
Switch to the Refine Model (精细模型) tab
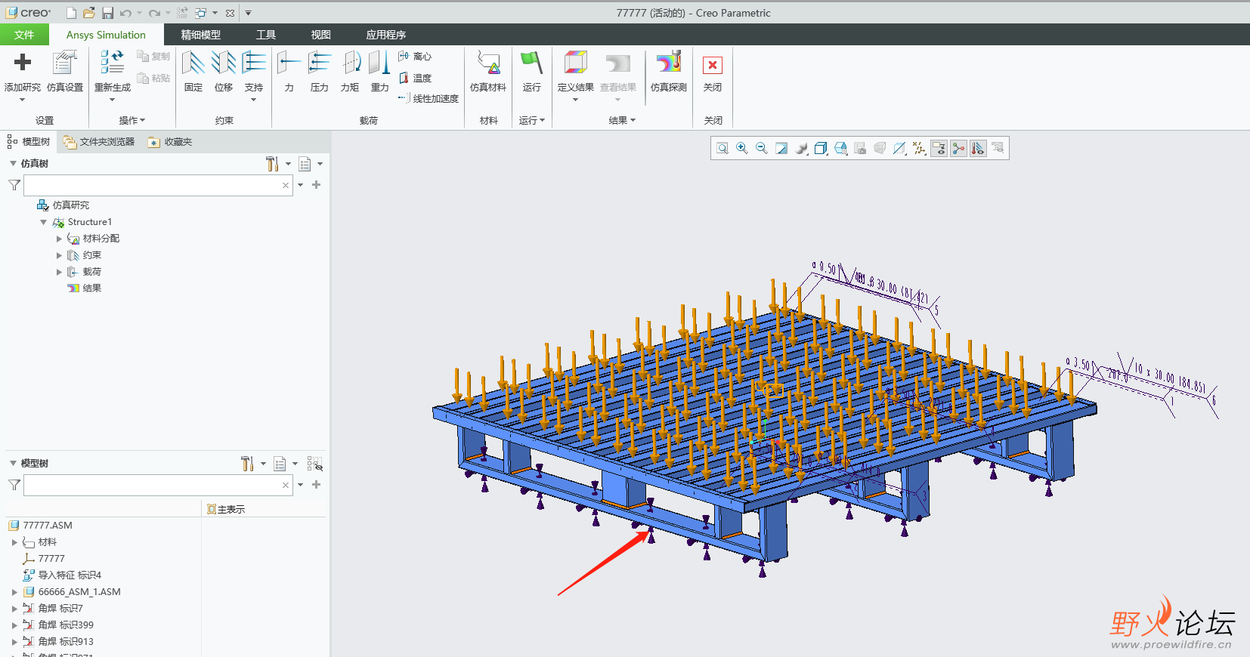(x=201, y=35)
